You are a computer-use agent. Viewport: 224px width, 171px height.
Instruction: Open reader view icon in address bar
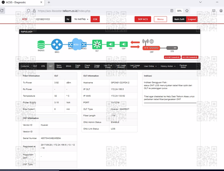coord(172,11)
